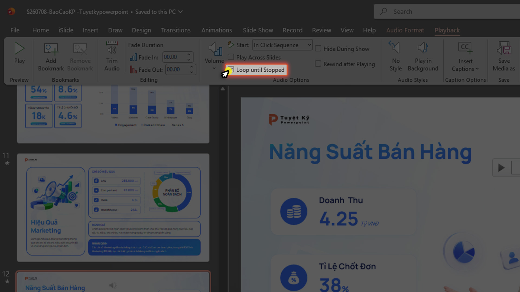The image size is (520, 292).
Task: Decrease Fade In duration stepper down
Action: click(189, 60)
